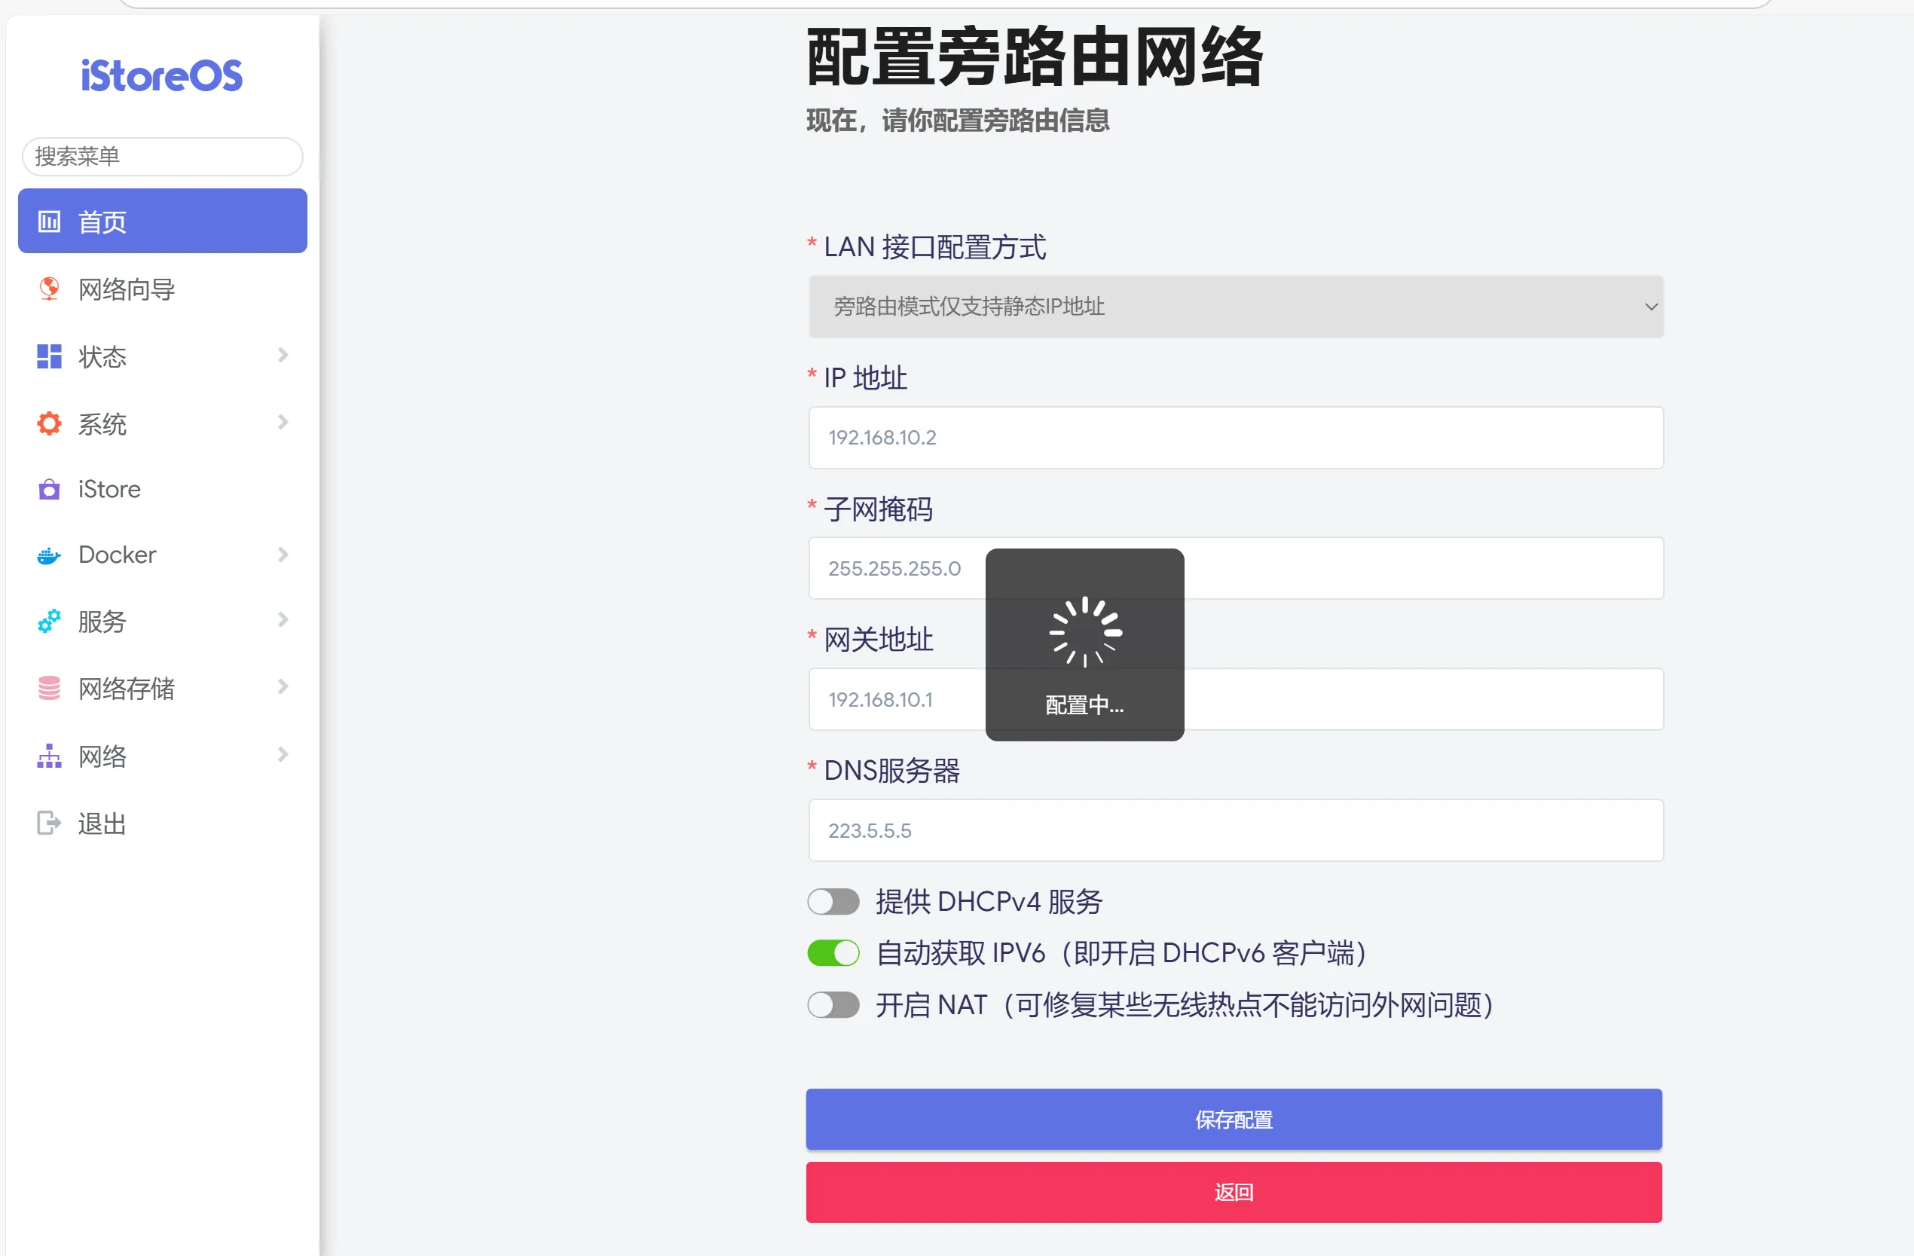Expand the 网络 sidebar submenu arrow
The width and height of the screenshot is (1914, 1256).
coord(283,755)
